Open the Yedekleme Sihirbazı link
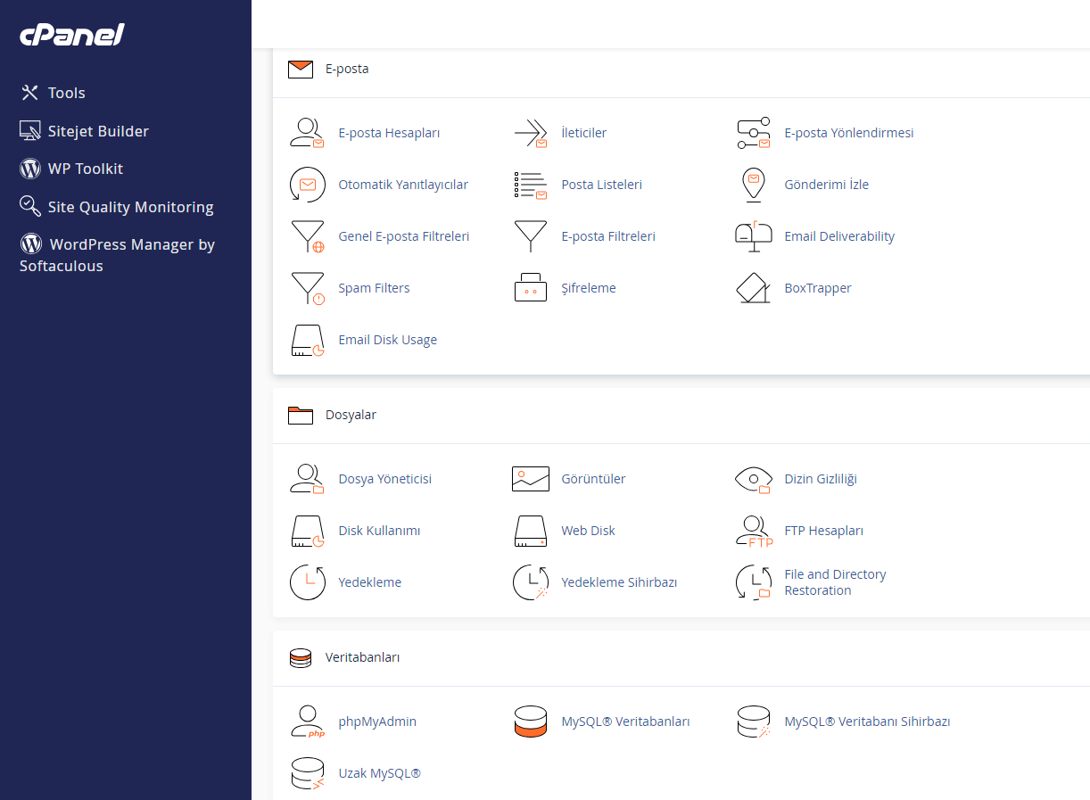Screen dimensions: 1090x800 coord(620,582)
